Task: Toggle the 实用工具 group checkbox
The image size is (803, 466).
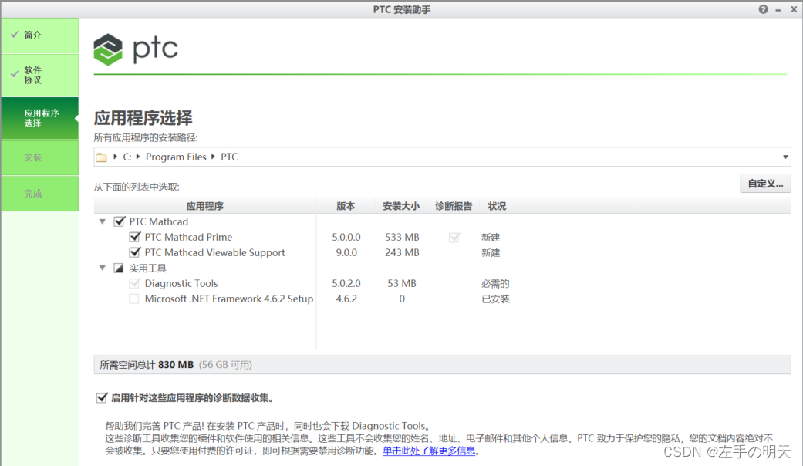Action: pos(119,268)
